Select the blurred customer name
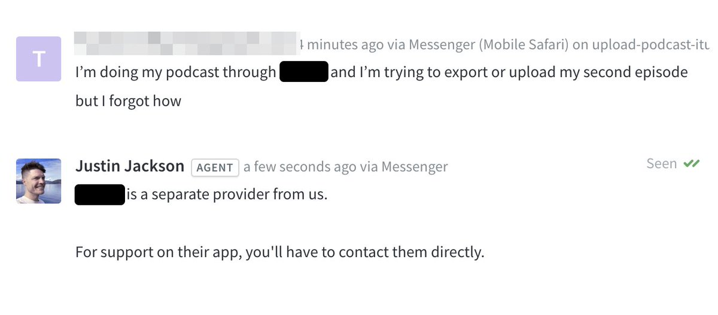The height and width of the screenshot is (315, 718). click(x=185, y=42)
